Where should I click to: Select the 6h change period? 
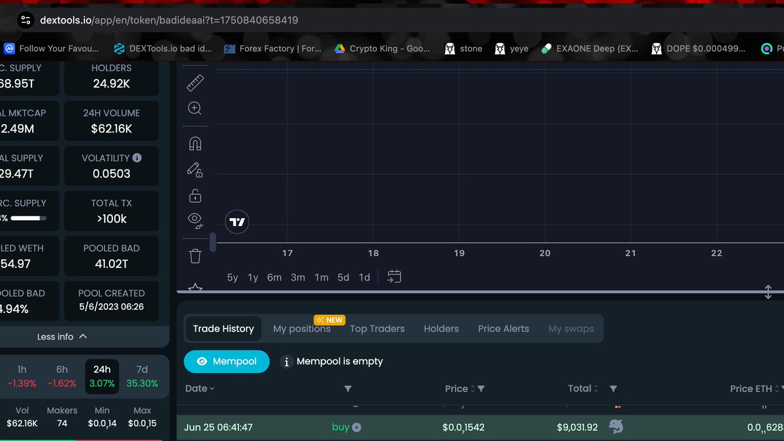[62, 376]
